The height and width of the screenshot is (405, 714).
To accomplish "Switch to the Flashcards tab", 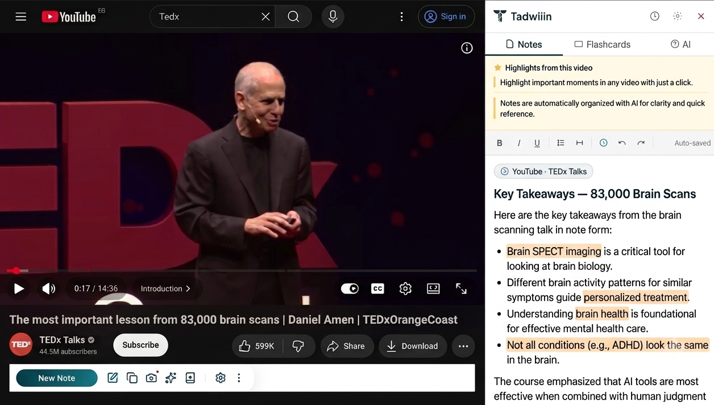I will click(x=603, y=44).
